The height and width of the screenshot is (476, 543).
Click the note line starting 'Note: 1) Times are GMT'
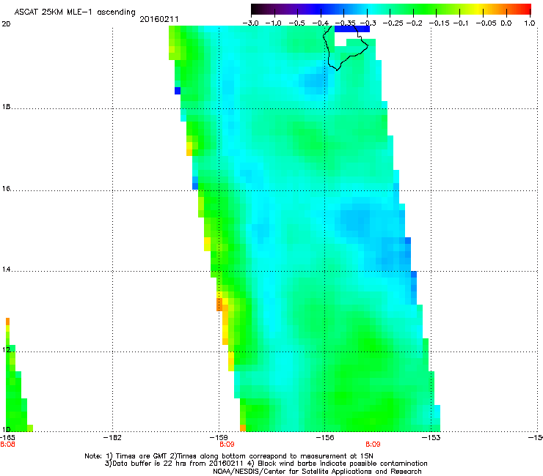click(x=229, y=456)
